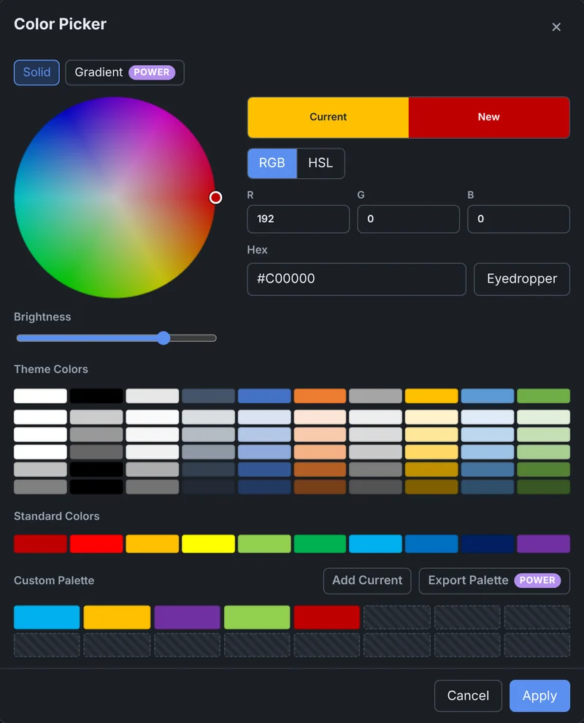Screen dimensions: 584x723
Task: Close the Color Picker dialog
Action: [x=556, y=27]
